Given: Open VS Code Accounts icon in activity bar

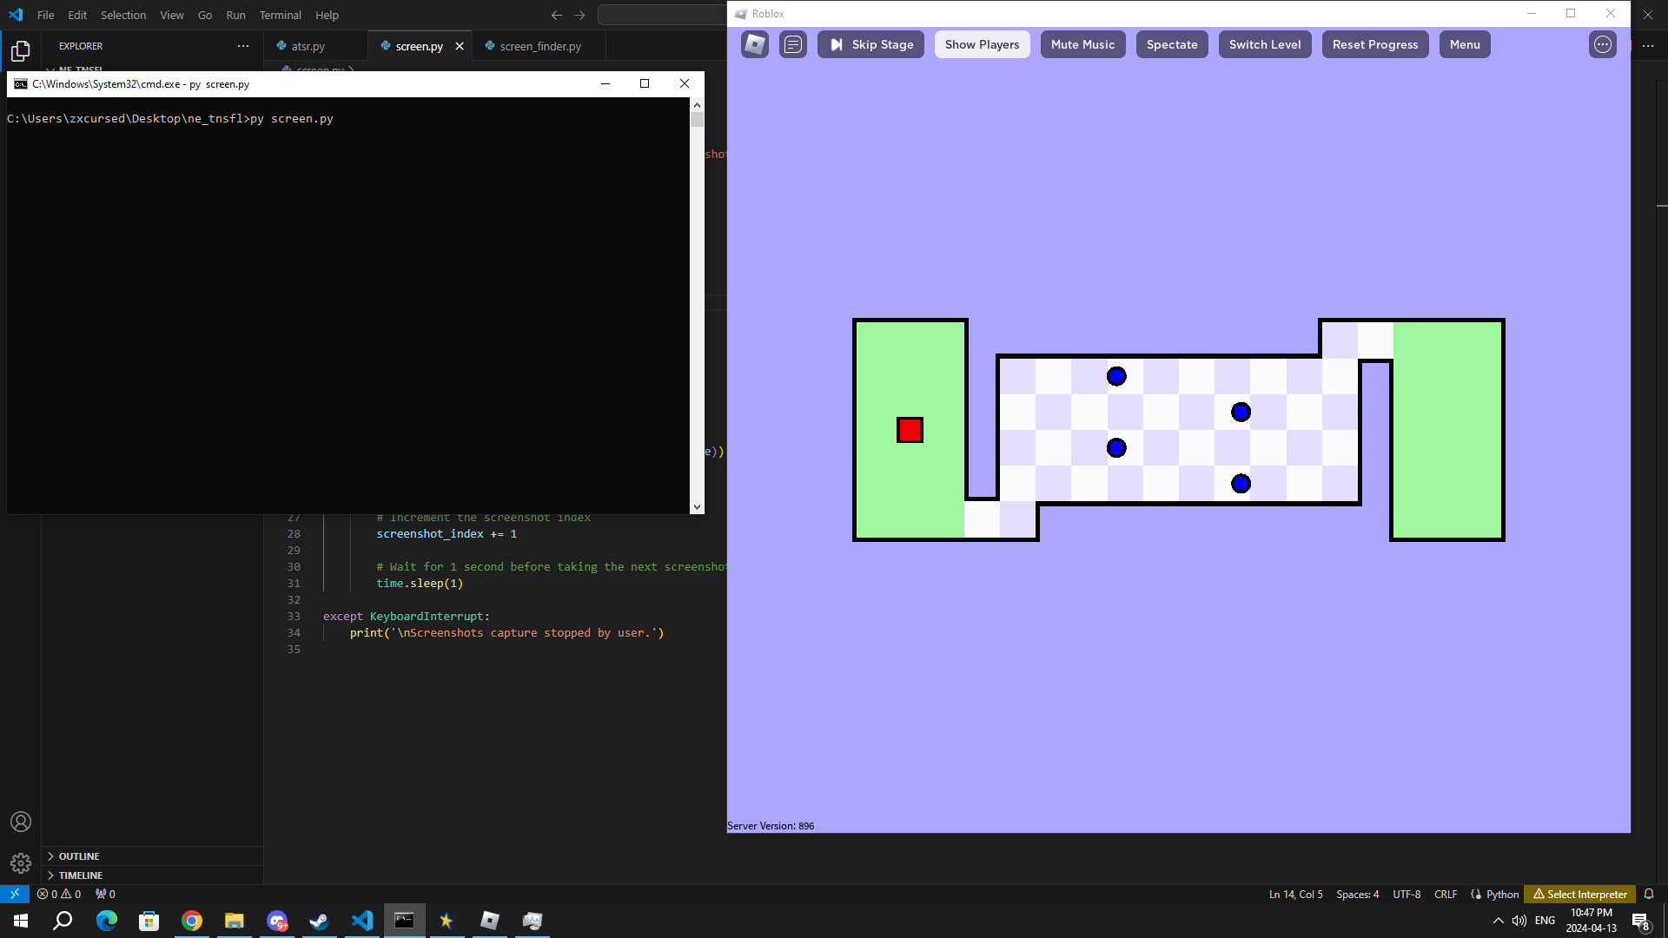Looking at the screenshot, I should coord(20,821).
